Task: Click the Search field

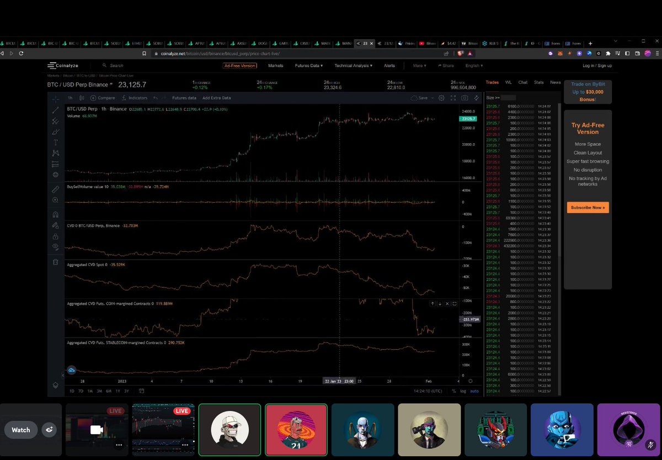Action: 117,65
